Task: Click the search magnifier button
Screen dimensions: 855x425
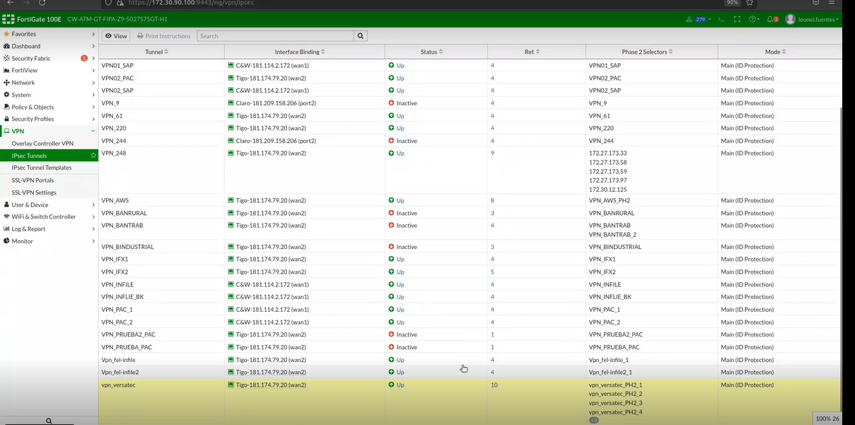Action: tap(361, 36)
